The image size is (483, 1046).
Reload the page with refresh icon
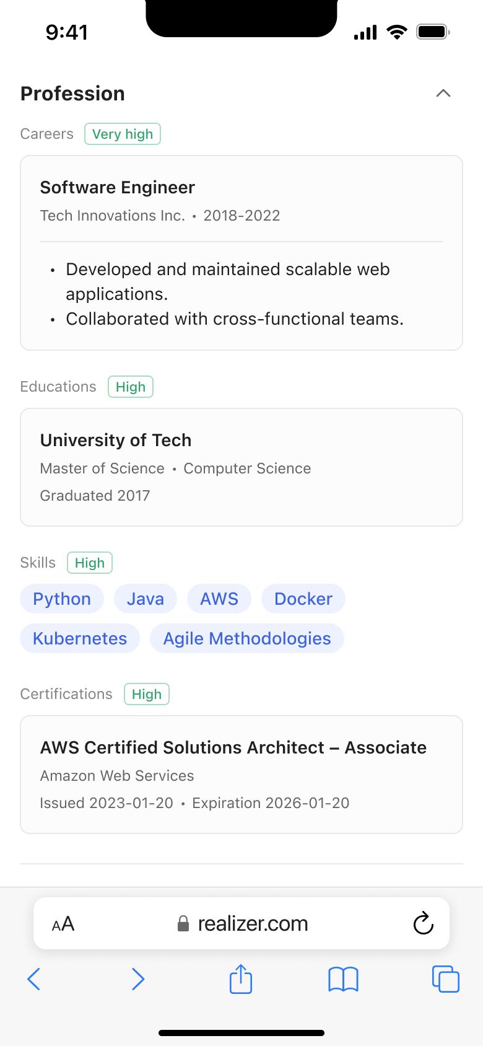tap(423, 923)
